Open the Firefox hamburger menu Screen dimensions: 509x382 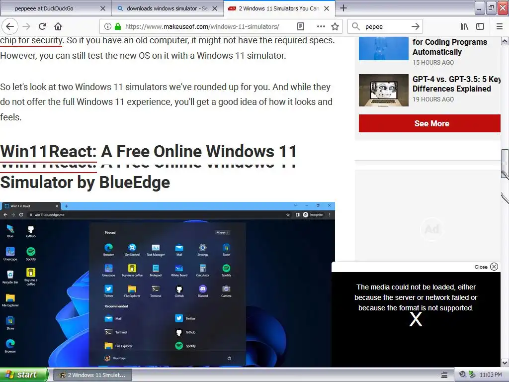point(499,26)
